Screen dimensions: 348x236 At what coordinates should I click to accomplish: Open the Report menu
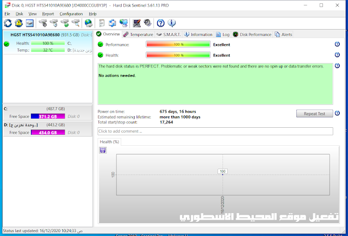(48, 14)
